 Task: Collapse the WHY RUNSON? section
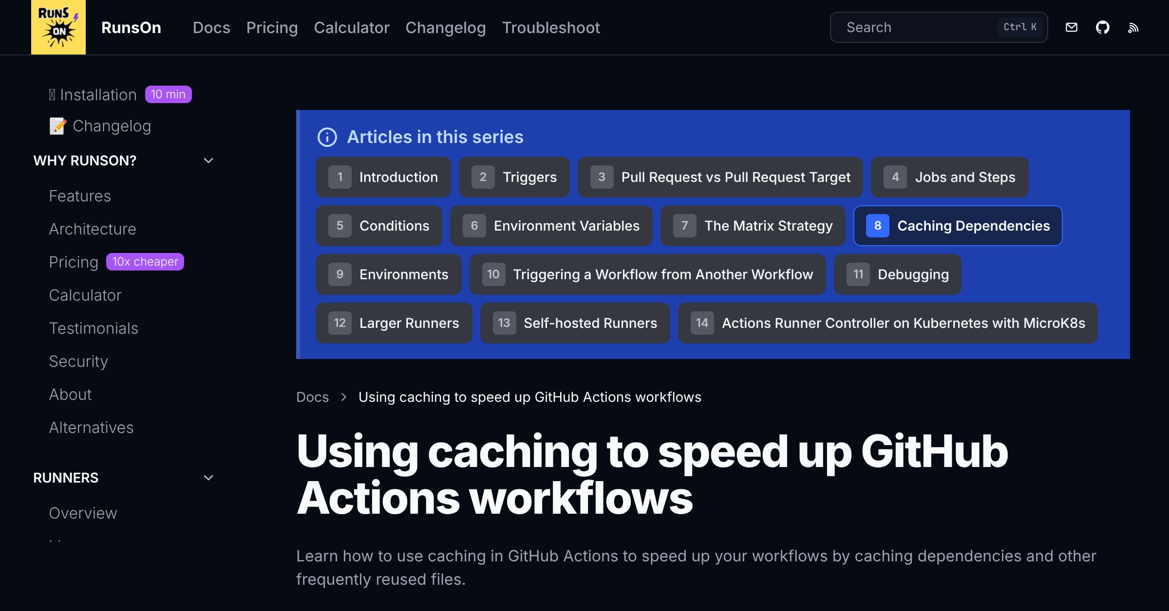tap(208, 160)
